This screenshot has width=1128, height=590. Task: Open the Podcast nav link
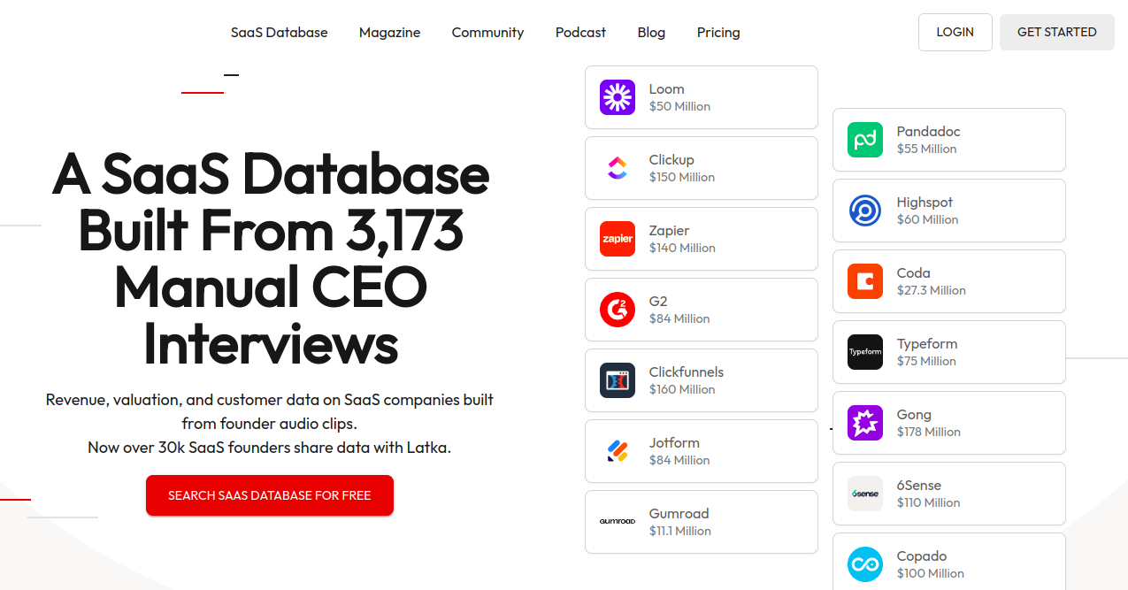point(580,33)
